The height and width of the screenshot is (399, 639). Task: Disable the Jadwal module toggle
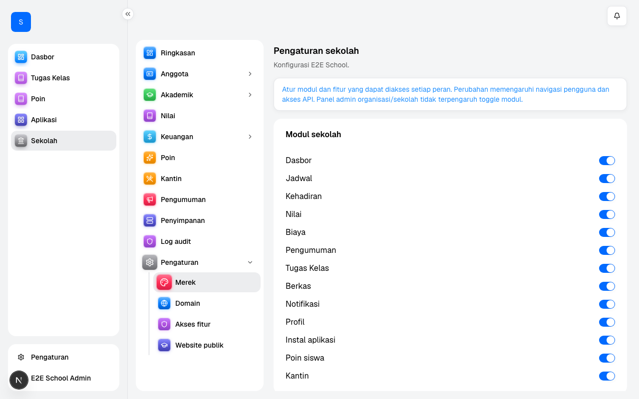[607, 179]
